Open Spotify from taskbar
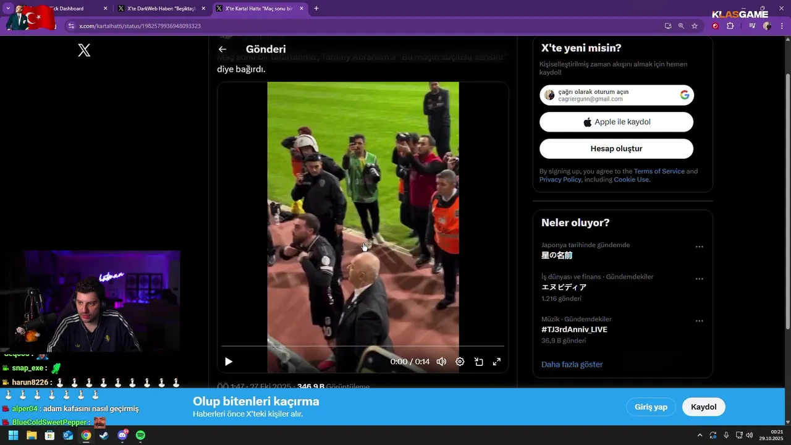The width and height of the screenshot is (791, 445). 140,435
